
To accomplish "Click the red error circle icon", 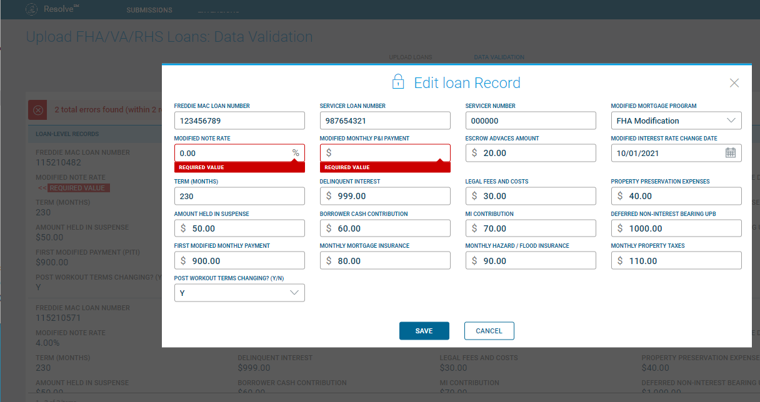I will pos(37,110).
